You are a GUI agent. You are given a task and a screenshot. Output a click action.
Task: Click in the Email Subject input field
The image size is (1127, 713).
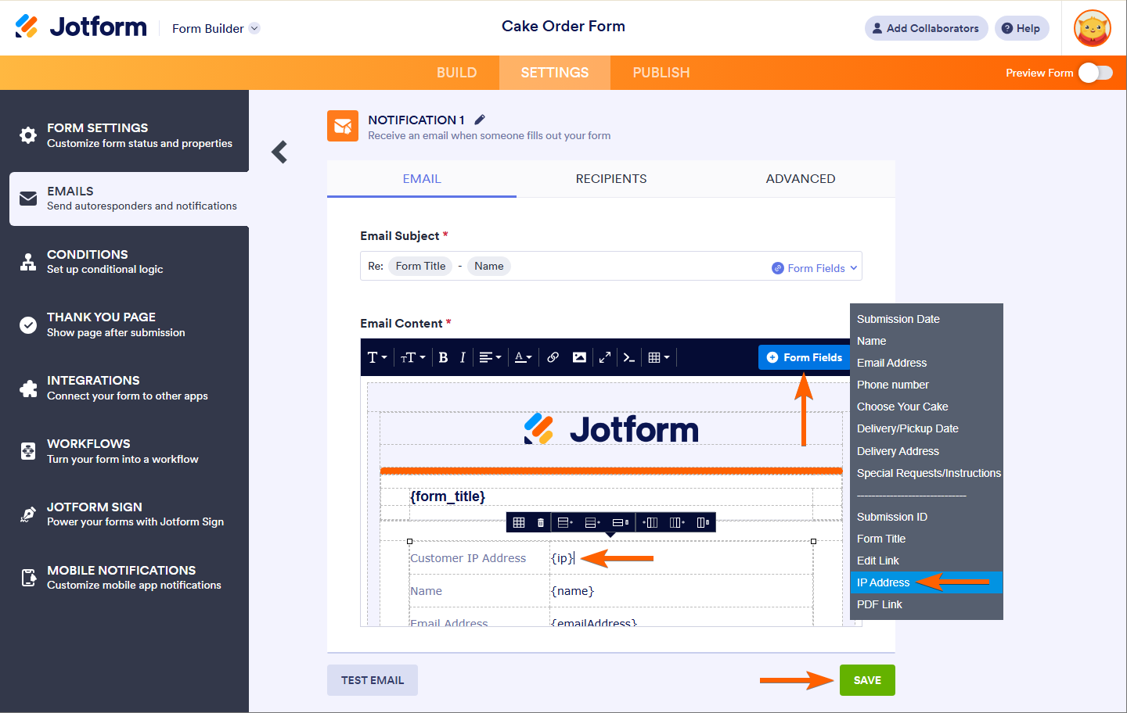click(x=611, y=266)
